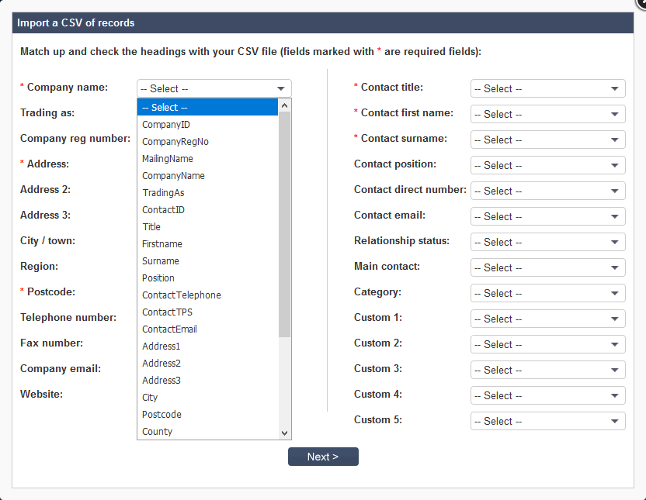This screenshot has width=646, height=500.
Task: Select Firstname from the dropdown options
Action: (x=162, y=243)
